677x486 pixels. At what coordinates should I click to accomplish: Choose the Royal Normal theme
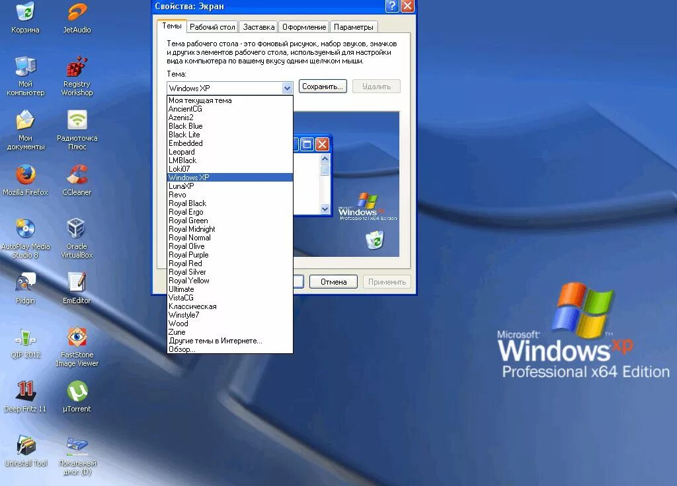click(229, 238)
